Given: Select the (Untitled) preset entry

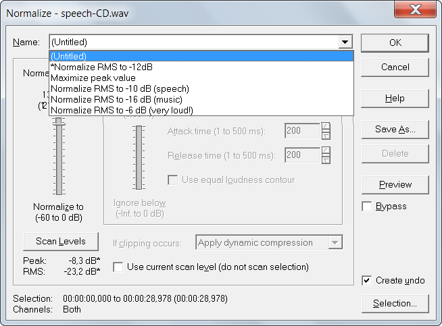Looking at the screenshot, I should 201,56.
